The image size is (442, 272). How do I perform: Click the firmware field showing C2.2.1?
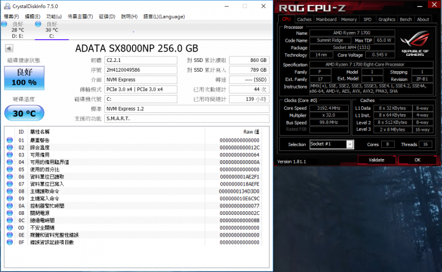pyautogui.click(x=141, y=60)
